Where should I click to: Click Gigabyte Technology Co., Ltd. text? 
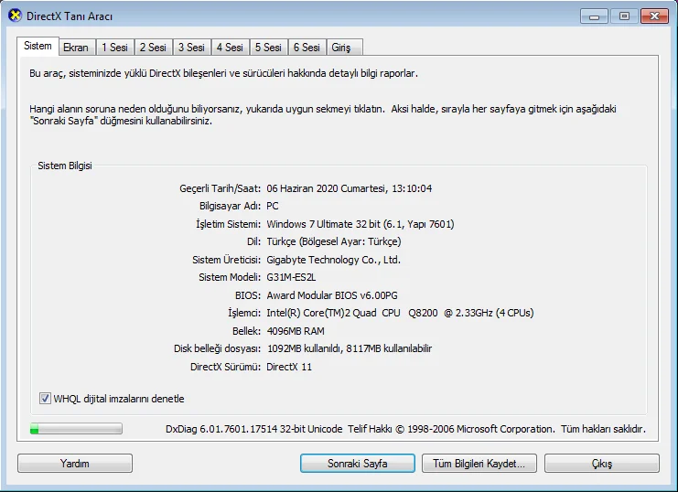[333, 260]
